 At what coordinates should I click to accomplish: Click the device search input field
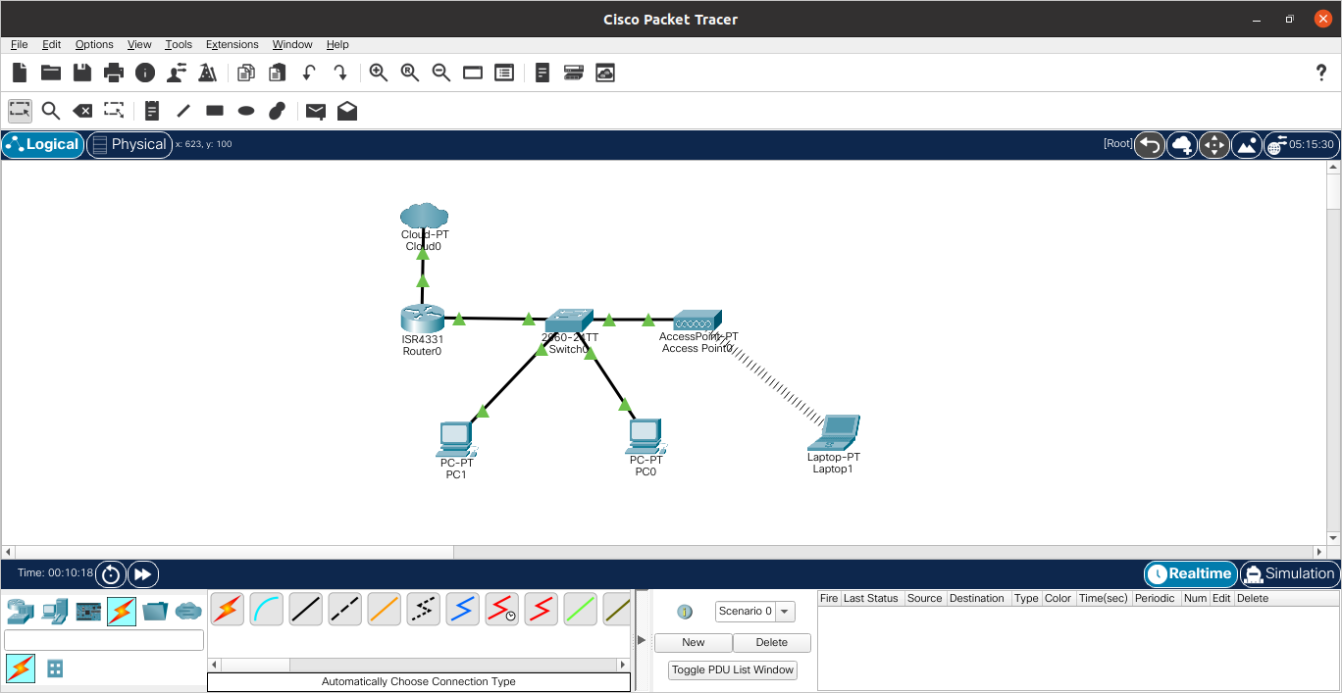click(x=104, y=640)
